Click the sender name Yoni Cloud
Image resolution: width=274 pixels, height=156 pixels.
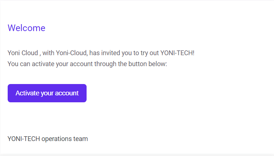tap(23, 53)
